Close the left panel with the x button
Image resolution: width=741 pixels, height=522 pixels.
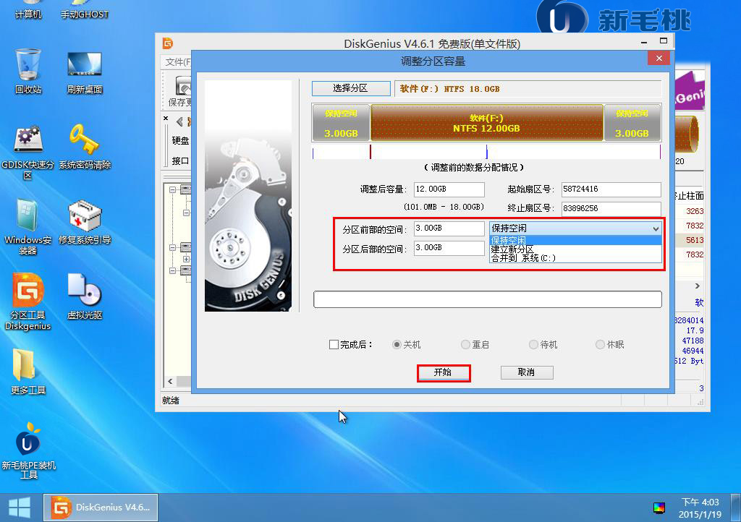(x=166, y=119)
